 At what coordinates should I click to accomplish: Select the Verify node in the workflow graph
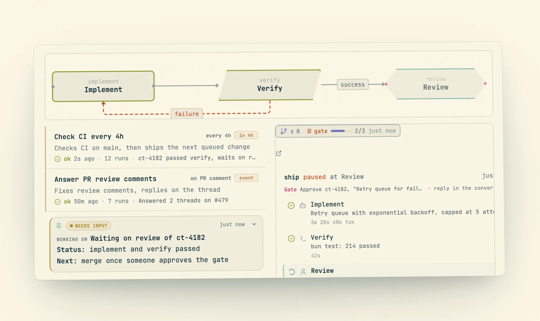pyautogui.click(x=270, y=85)
